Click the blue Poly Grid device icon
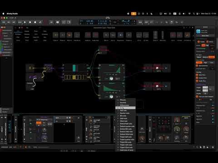This screenshot has height=163, width=218. pyautogui.click(x=198, y=31)
